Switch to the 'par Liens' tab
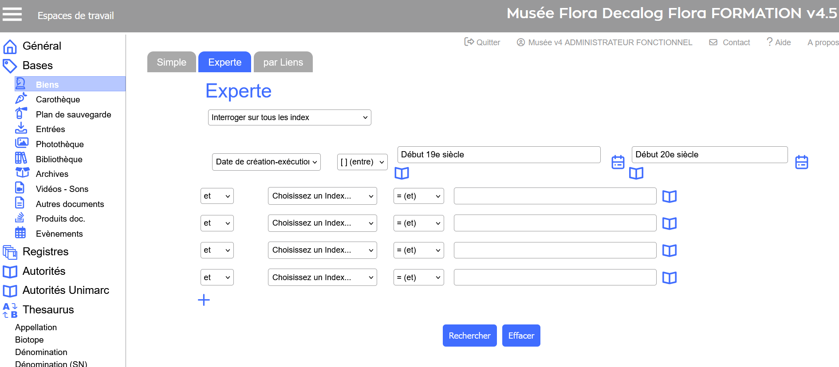 click(283, 62)
